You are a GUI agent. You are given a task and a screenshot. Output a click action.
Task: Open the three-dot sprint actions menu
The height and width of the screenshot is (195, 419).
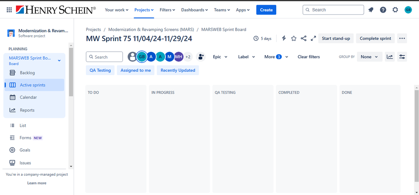click(x=402, y=39)
